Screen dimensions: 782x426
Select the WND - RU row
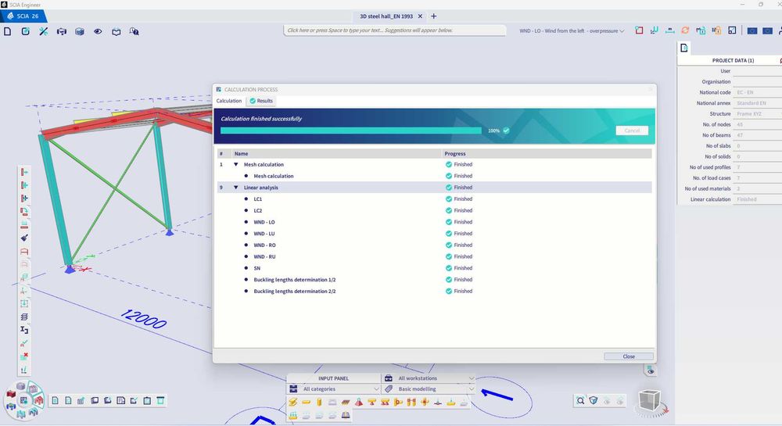click(x=434, y=256)
